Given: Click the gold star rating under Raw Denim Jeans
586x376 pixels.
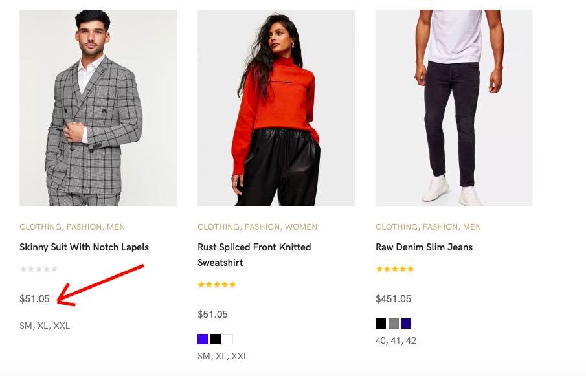Looking at the screenshot, I should 395,269.
